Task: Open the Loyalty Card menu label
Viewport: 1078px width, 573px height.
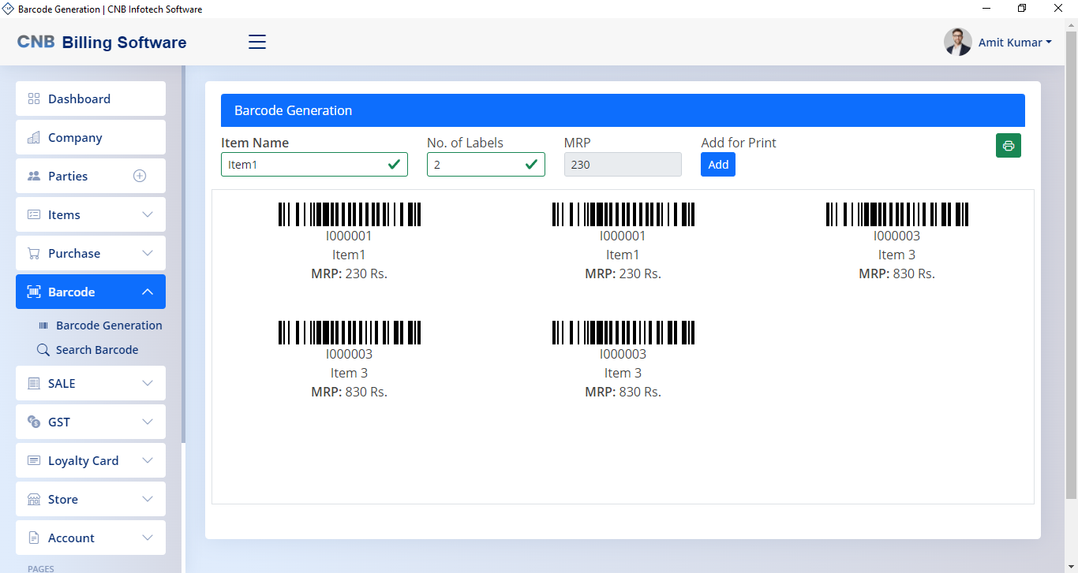Action: (x=83, y=461)
